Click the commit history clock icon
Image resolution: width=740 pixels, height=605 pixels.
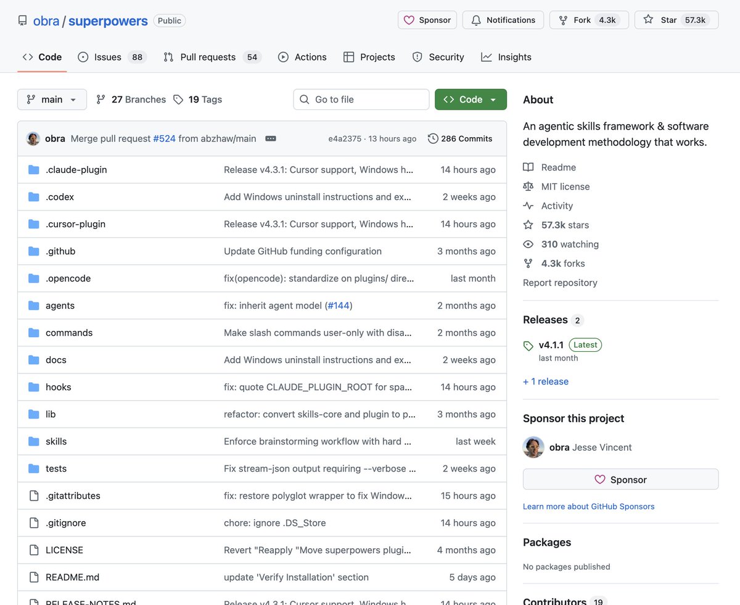(x=433, y=138)
